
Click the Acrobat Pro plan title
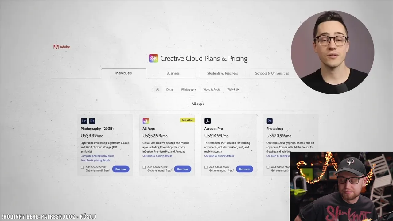click(x=214, y=129)
